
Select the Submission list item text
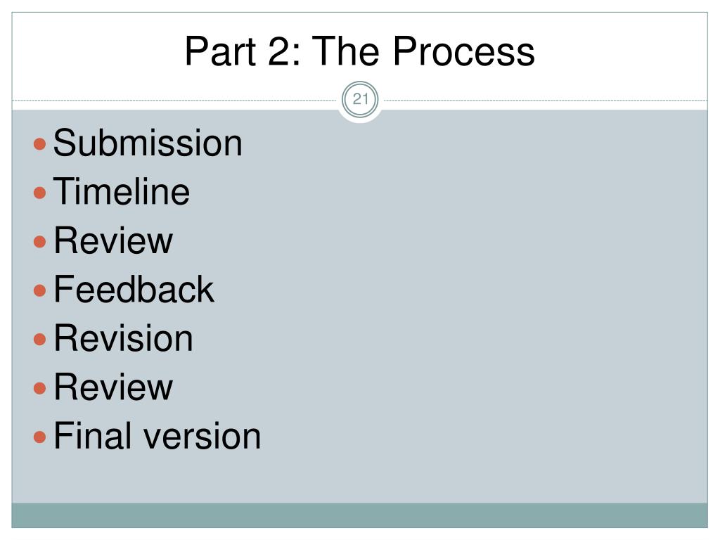click(x=148, y=143)
